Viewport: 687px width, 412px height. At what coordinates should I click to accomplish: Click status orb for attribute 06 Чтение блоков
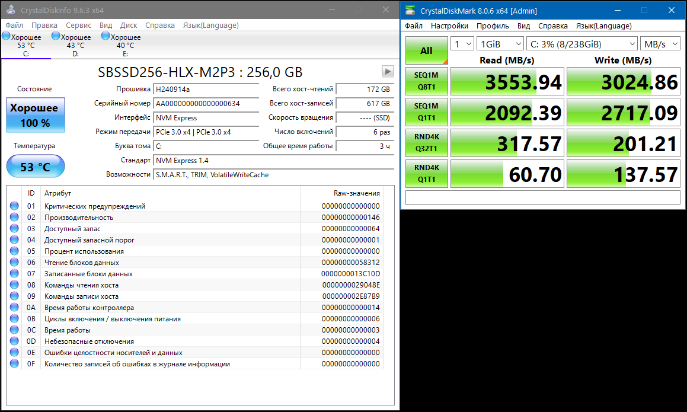(x=14, y=262)
